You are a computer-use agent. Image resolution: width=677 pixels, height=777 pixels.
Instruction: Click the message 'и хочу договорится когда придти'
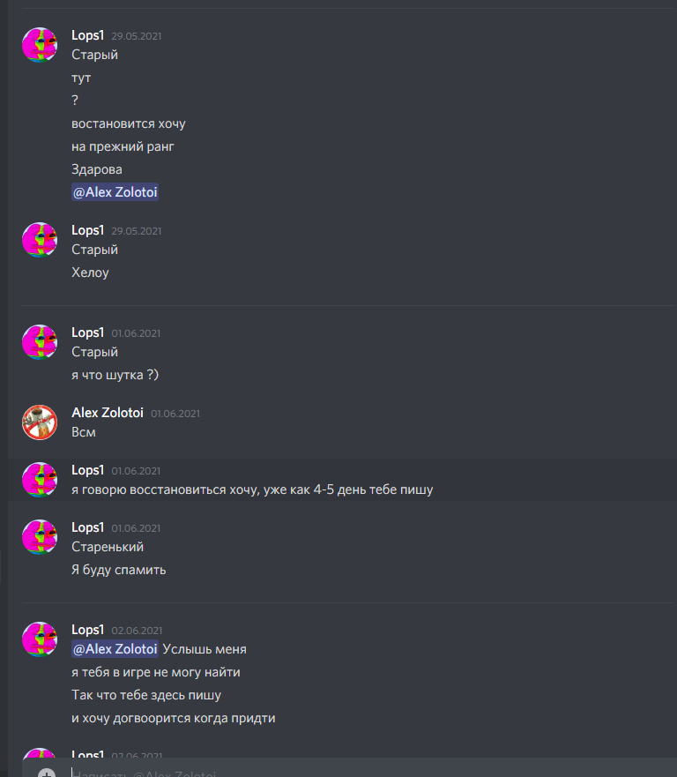pyautogui.click(x=174, y=718)
